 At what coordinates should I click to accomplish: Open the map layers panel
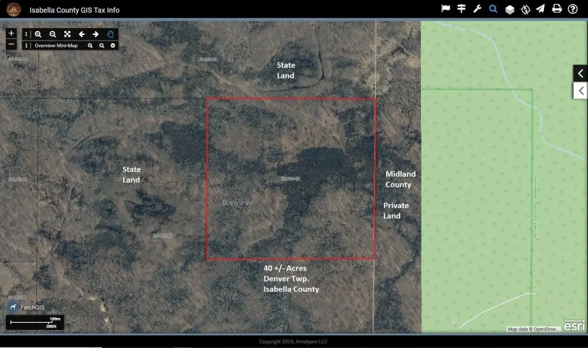point(510,9)
